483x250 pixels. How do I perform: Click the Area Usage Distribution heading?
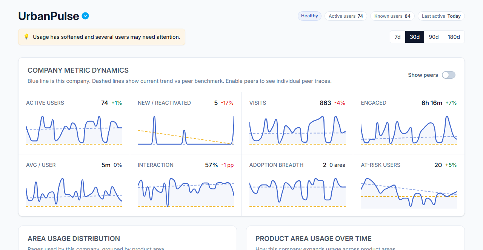(74, 239)
